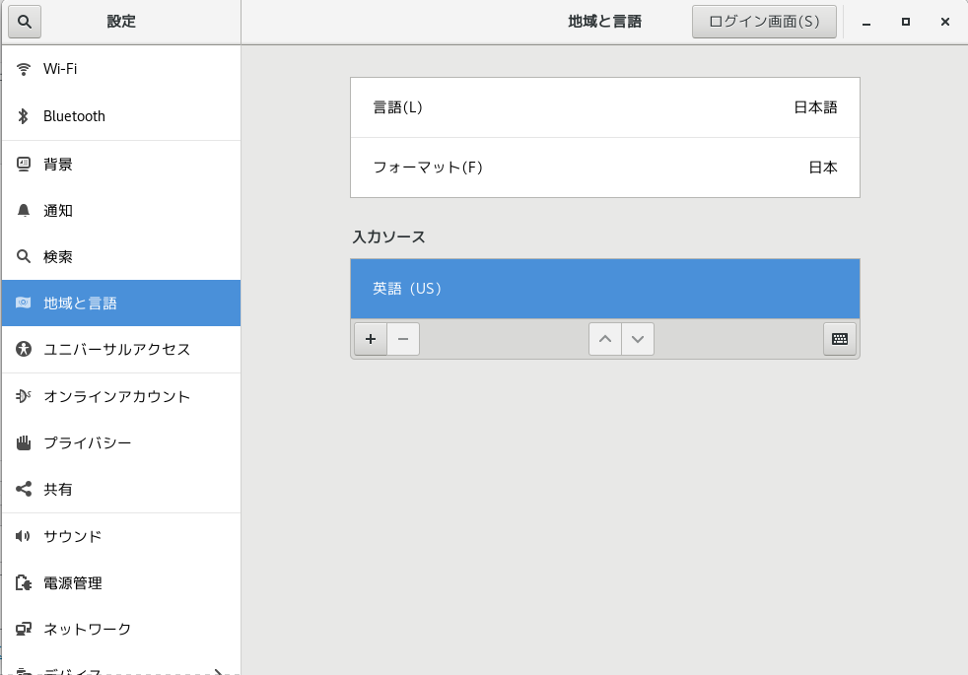
Task: Select 英語 (US) input source
Action: (605, 289)
